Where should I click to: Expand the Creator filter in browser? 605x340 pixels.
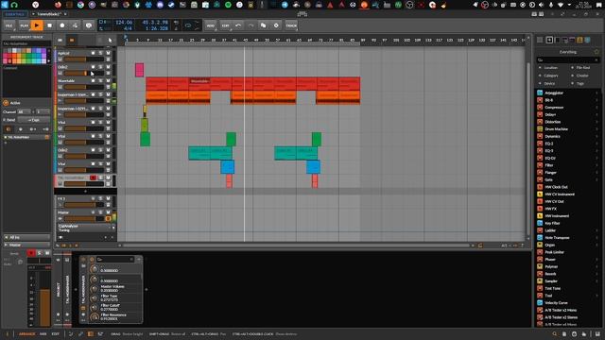click(x=582, y=76)
